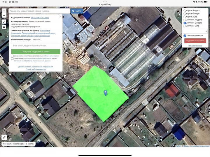210x157 pixels.
Task: Click the Поделиться ссылкой button
Action: (x=195, y=41)
